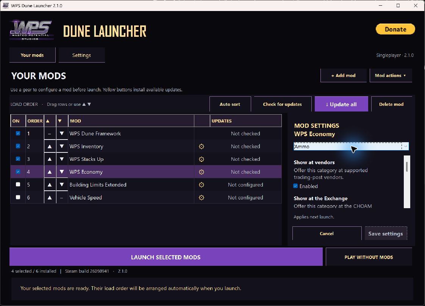The width and height of the screenshot is (425, 306).
Task: Open settings gear for WPS Inventory
Action: 202,146
